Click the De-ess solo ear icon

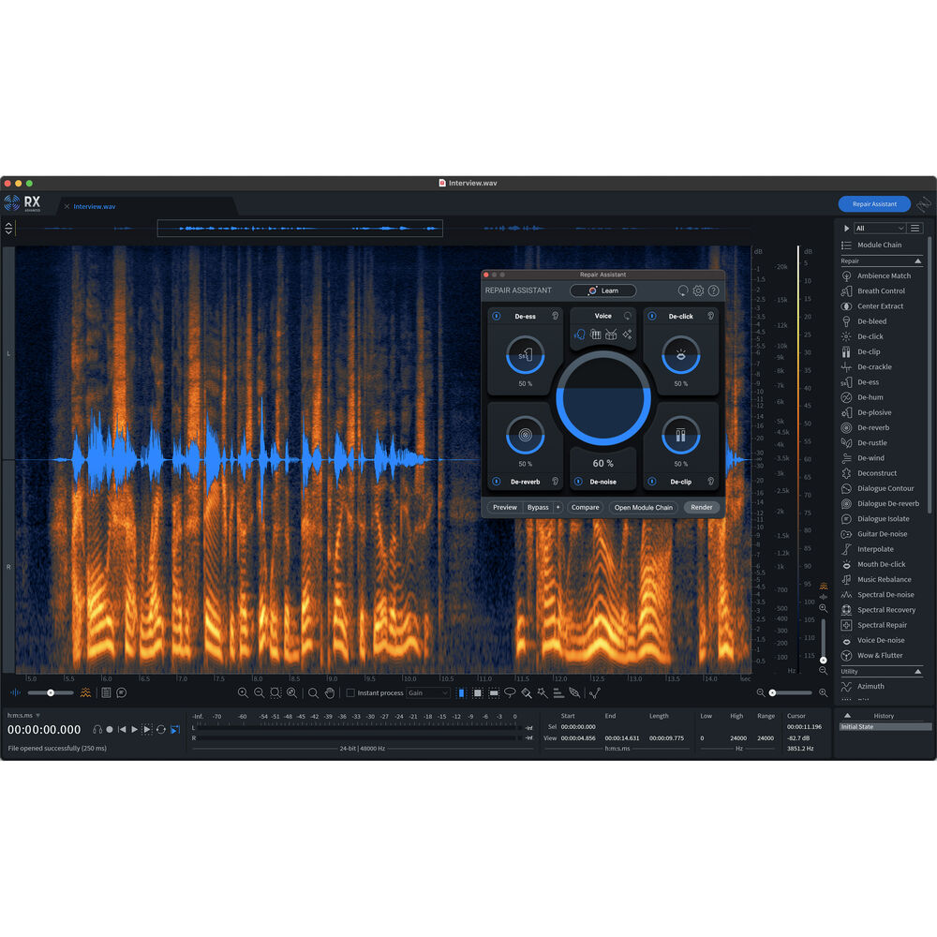tap(555, 317)
